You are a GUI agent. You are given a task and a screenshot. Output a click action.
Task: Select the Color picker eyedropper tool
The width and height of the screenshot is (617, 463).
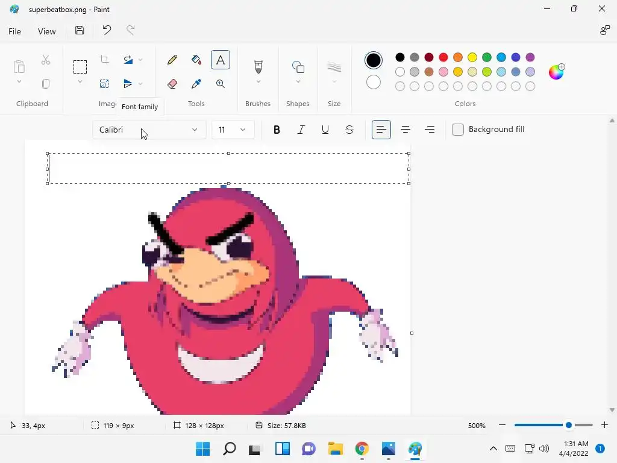196,83
